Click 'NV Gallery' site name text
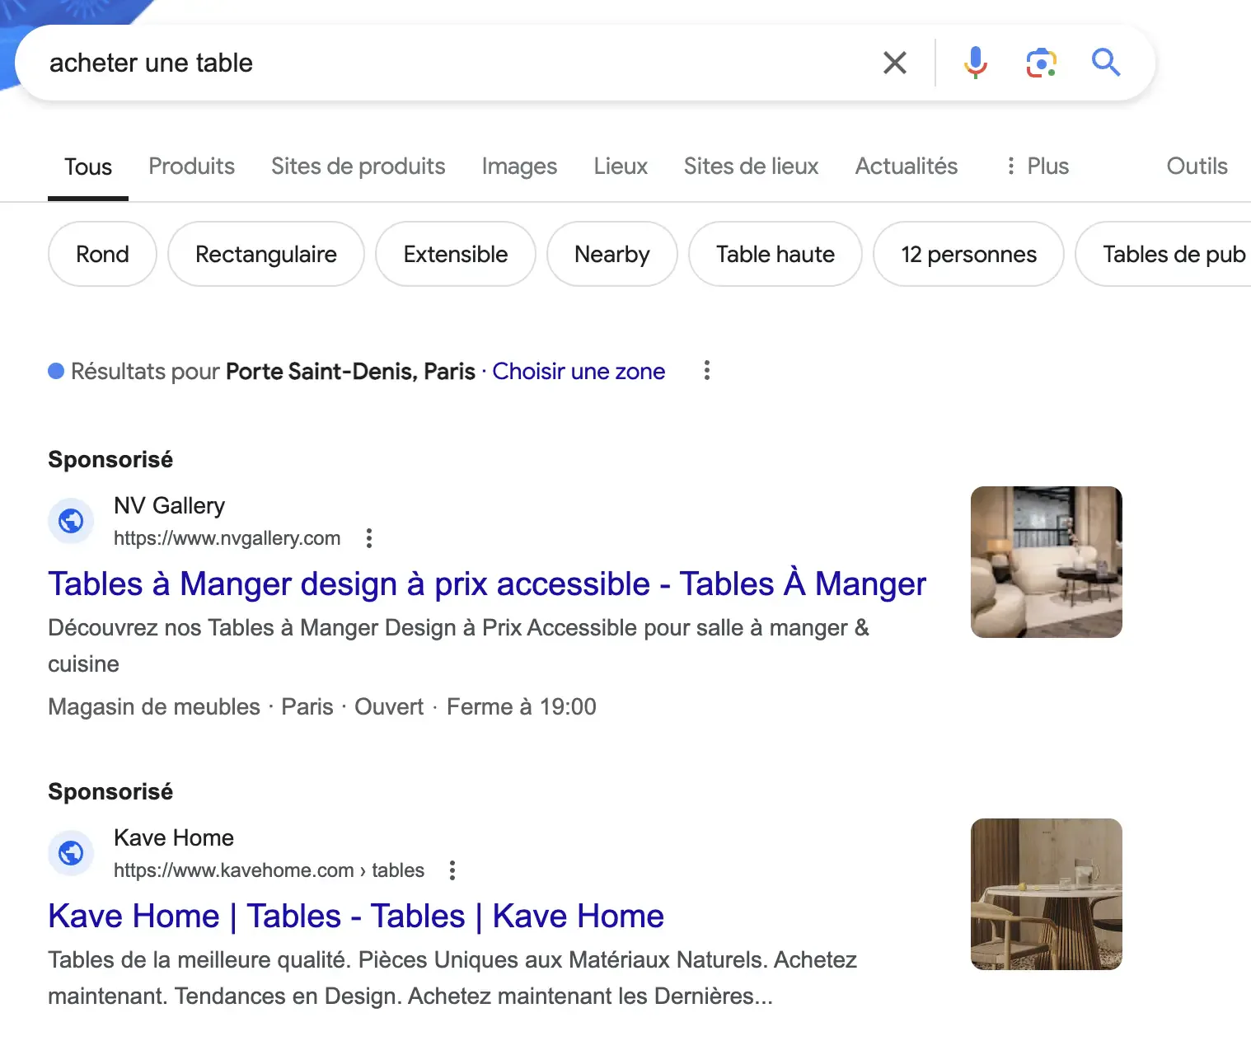 coord(169,505)
